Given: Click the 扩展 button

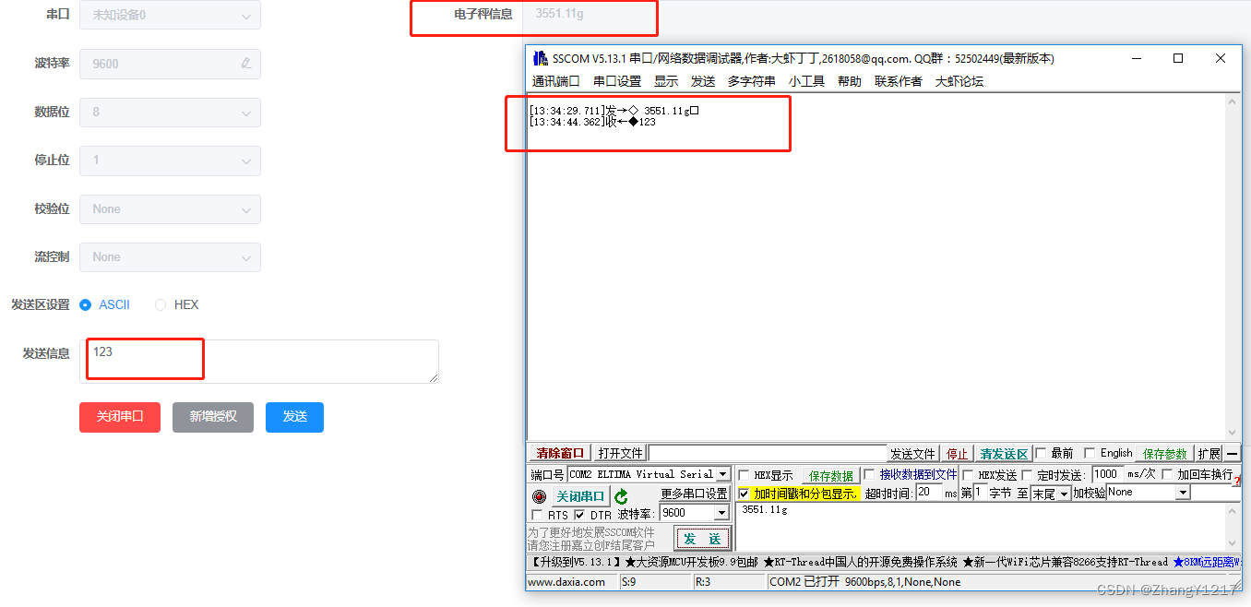Looking at the screenshot, I should point(1209,454).
